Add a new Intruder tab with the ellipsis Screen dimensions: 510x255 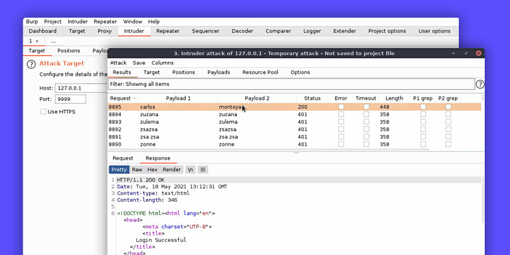click(53, 41)
